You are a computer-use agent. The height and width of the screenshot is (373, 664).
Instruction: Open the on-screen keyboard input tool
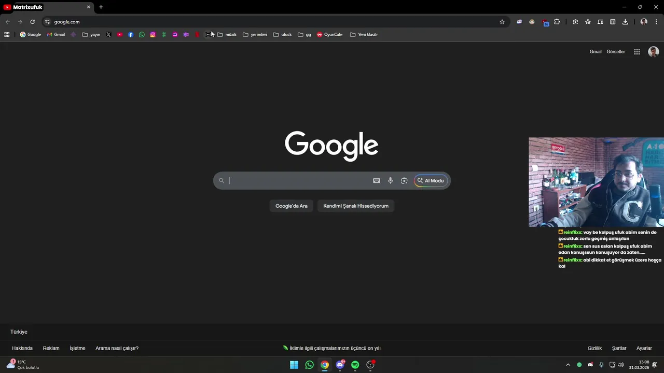(x=377, y=181)
